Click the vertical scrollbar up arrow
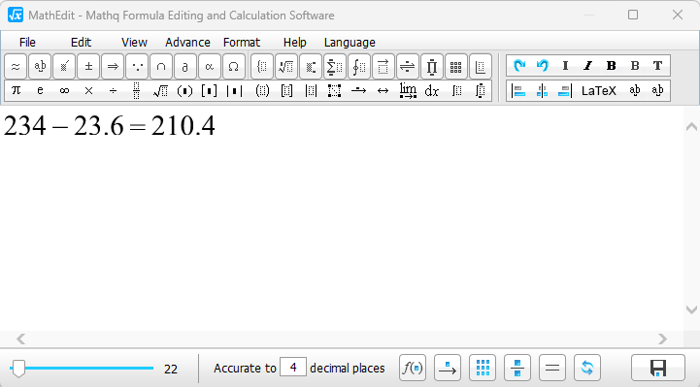This screenshot has height=387, width=700. click(691, 127)
